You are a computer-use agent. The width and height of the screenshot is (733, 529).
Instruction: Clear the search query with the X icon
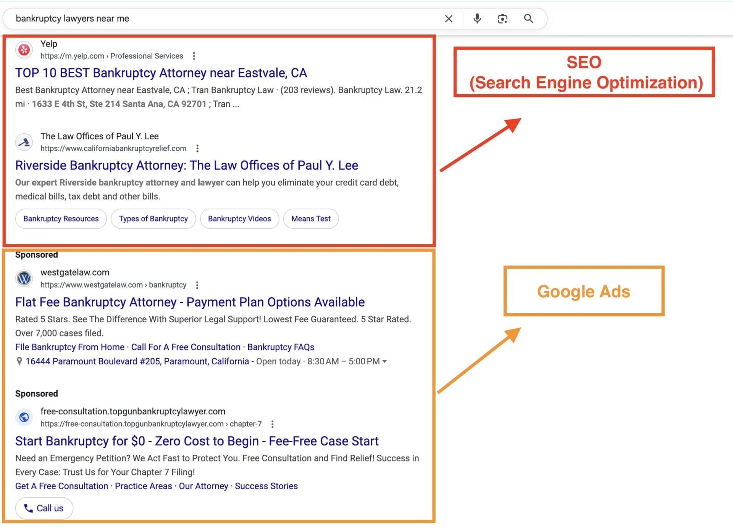click(449, 18)
